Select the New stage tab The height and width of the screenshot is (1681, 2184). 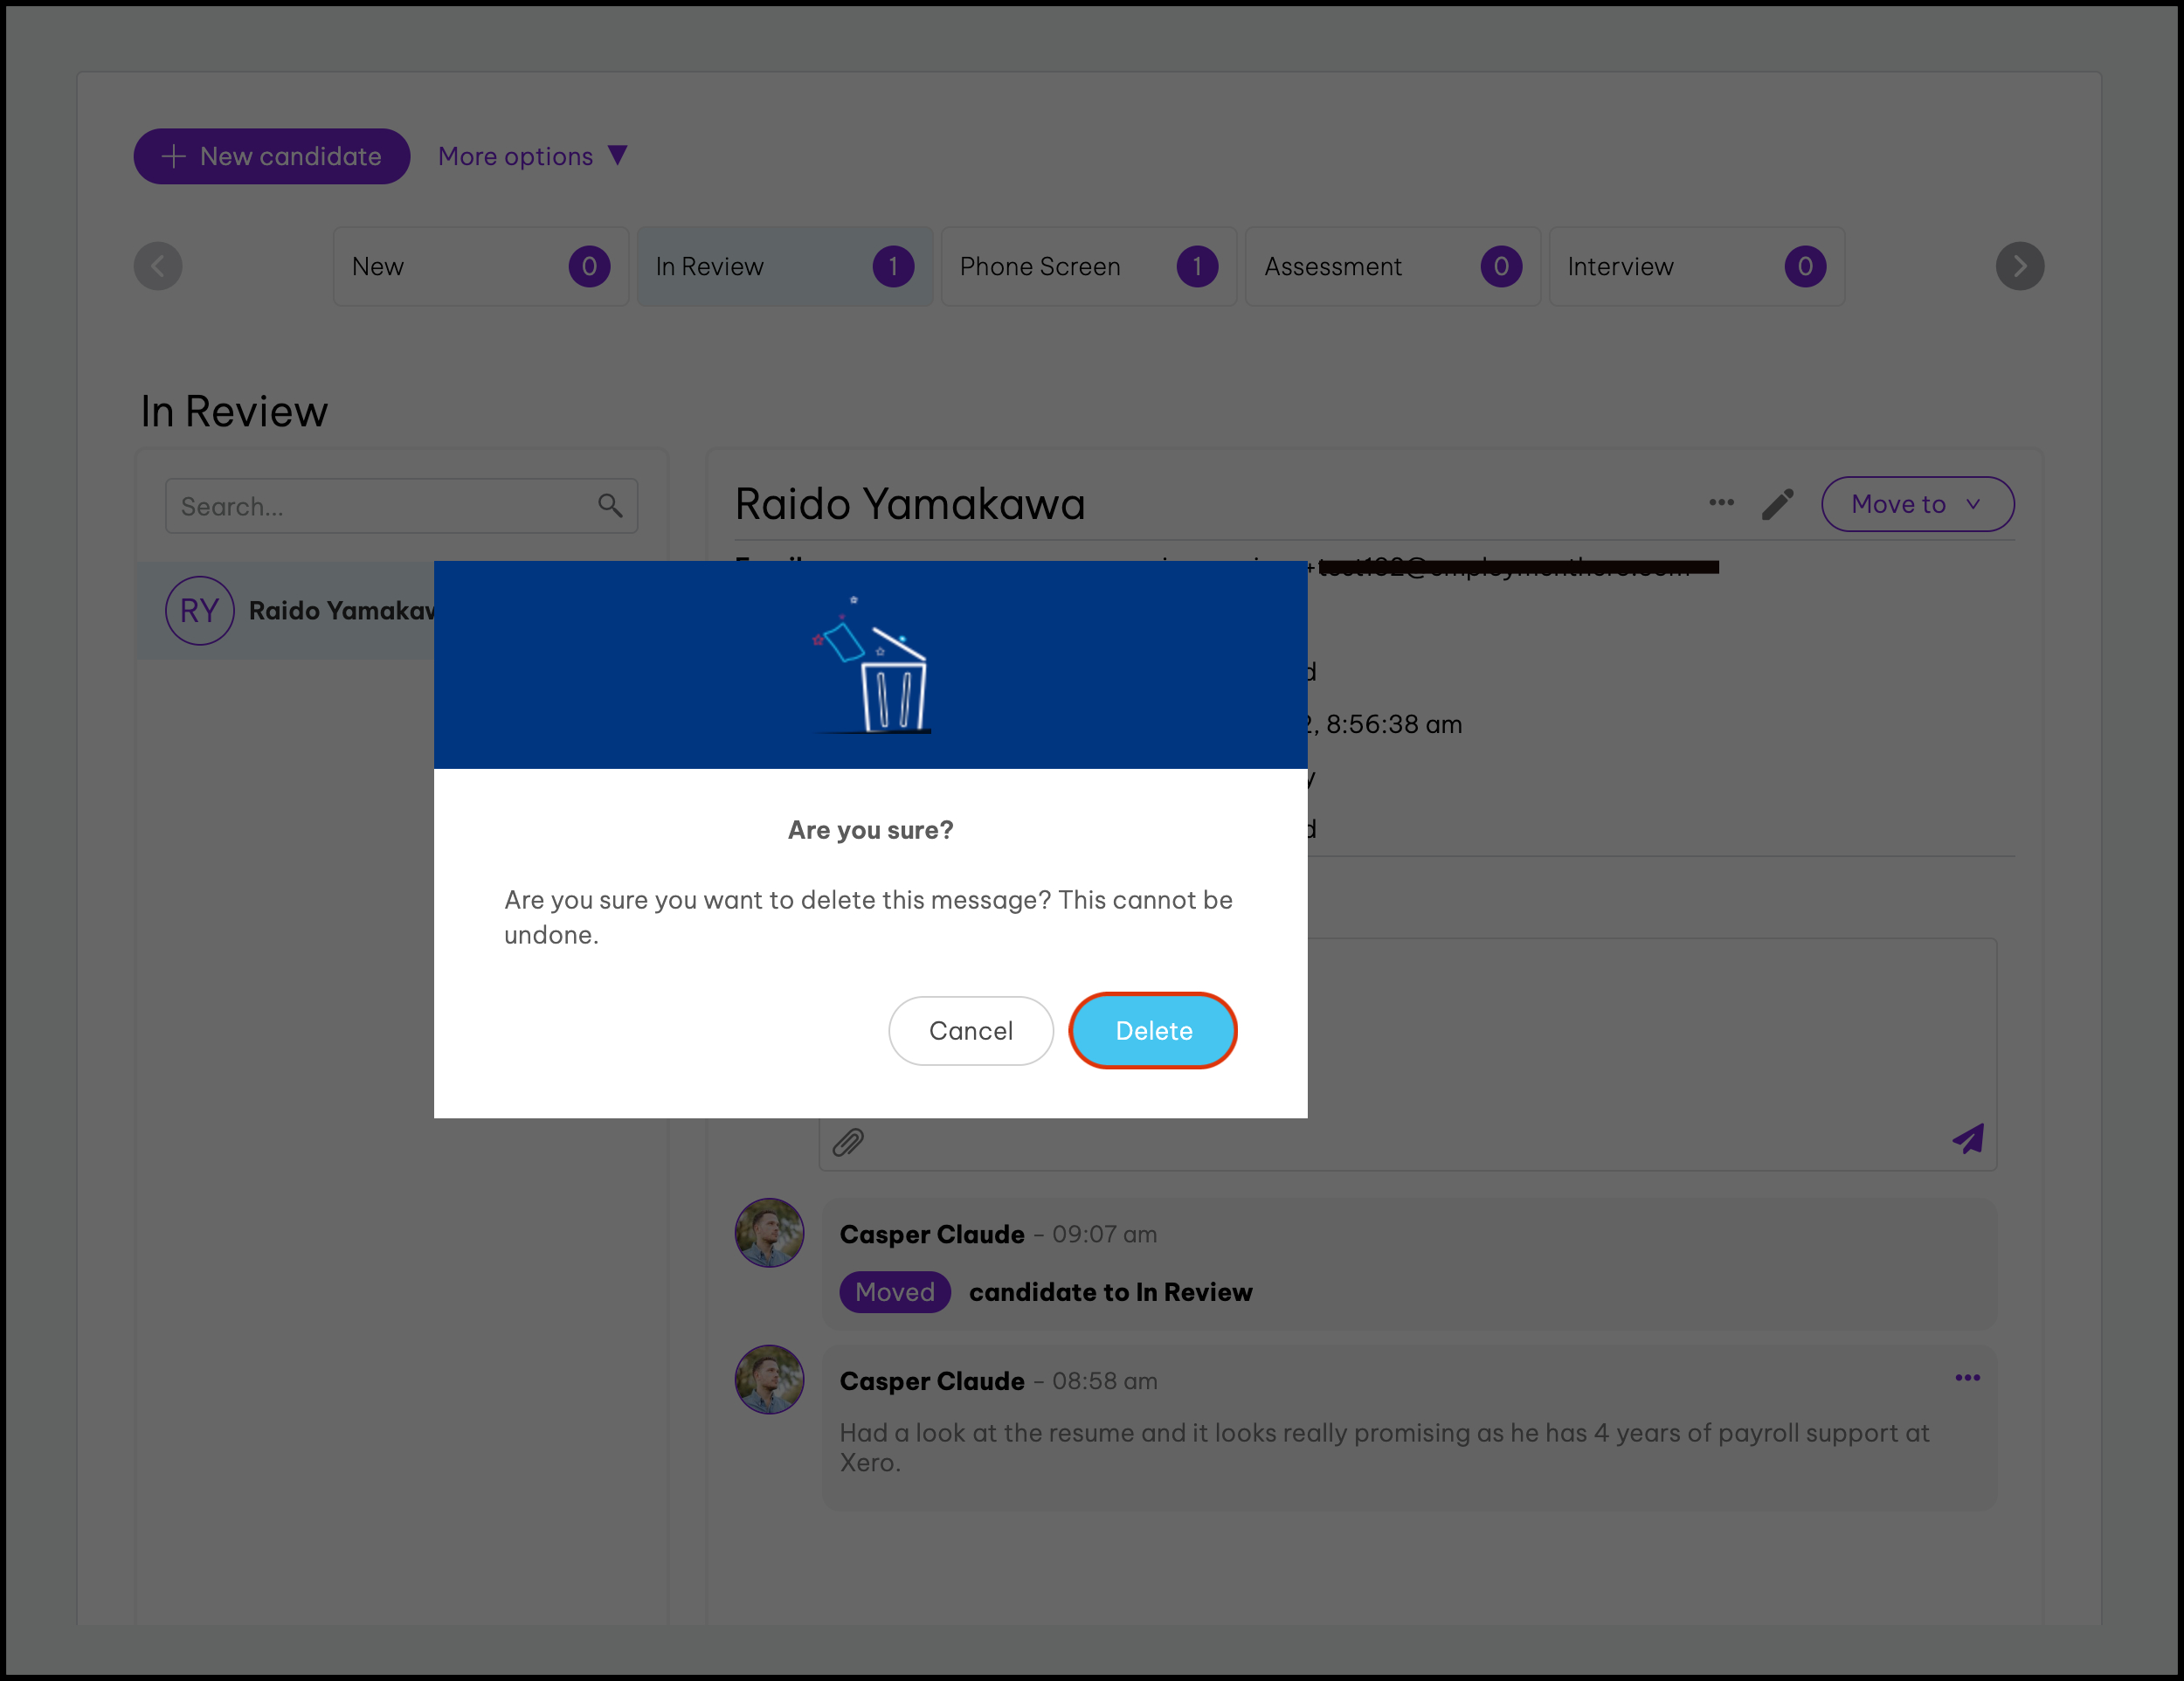[480, 267]
